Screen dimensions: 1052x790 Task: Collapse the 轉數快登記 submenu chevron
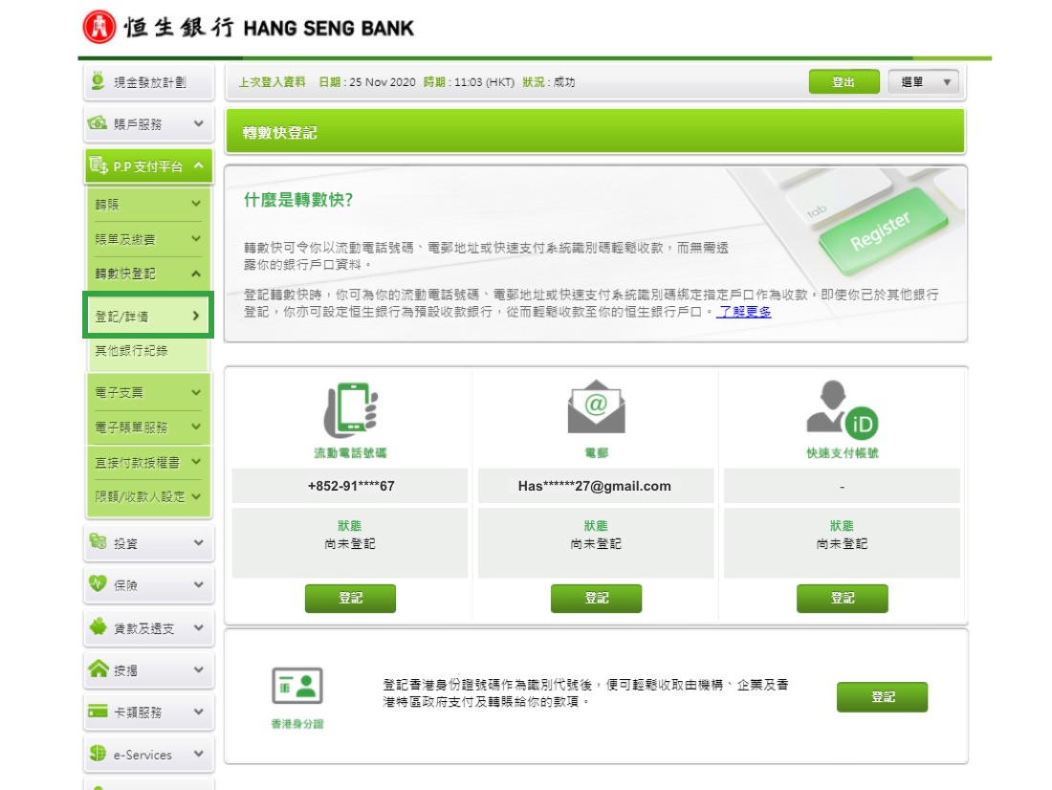pyautogui.click(x=196, y=274)
